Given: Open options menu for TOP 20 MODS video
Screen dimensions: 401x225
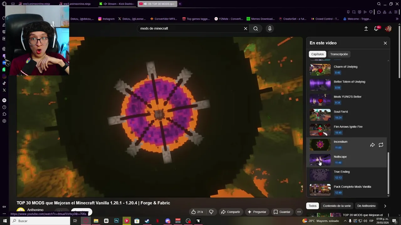Looking at the screenshot, I should pos(388,215).
